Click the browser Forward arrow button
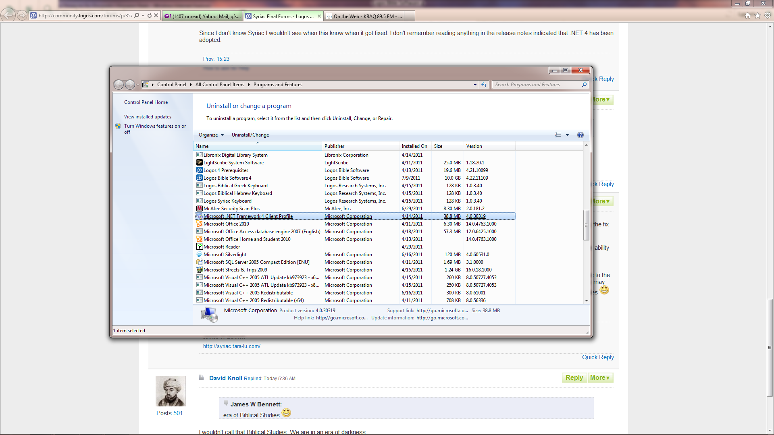The height and width of the screenshot is (435, 774). click(x=22, y=16)
